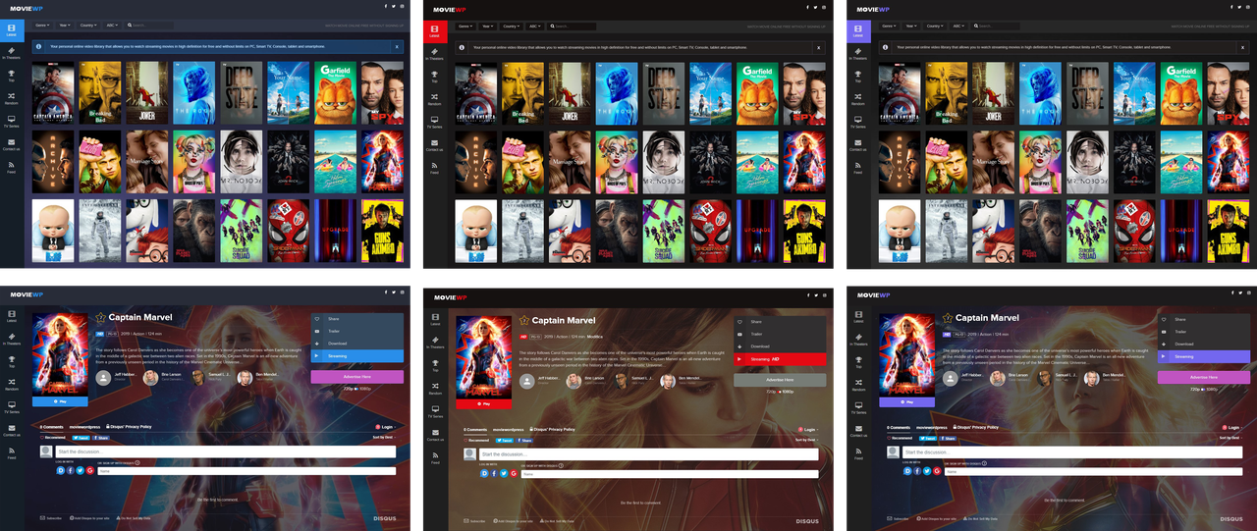
Task: Open Top trophy icon in red-theme home sidebar
Action: [x=434, y=75]
